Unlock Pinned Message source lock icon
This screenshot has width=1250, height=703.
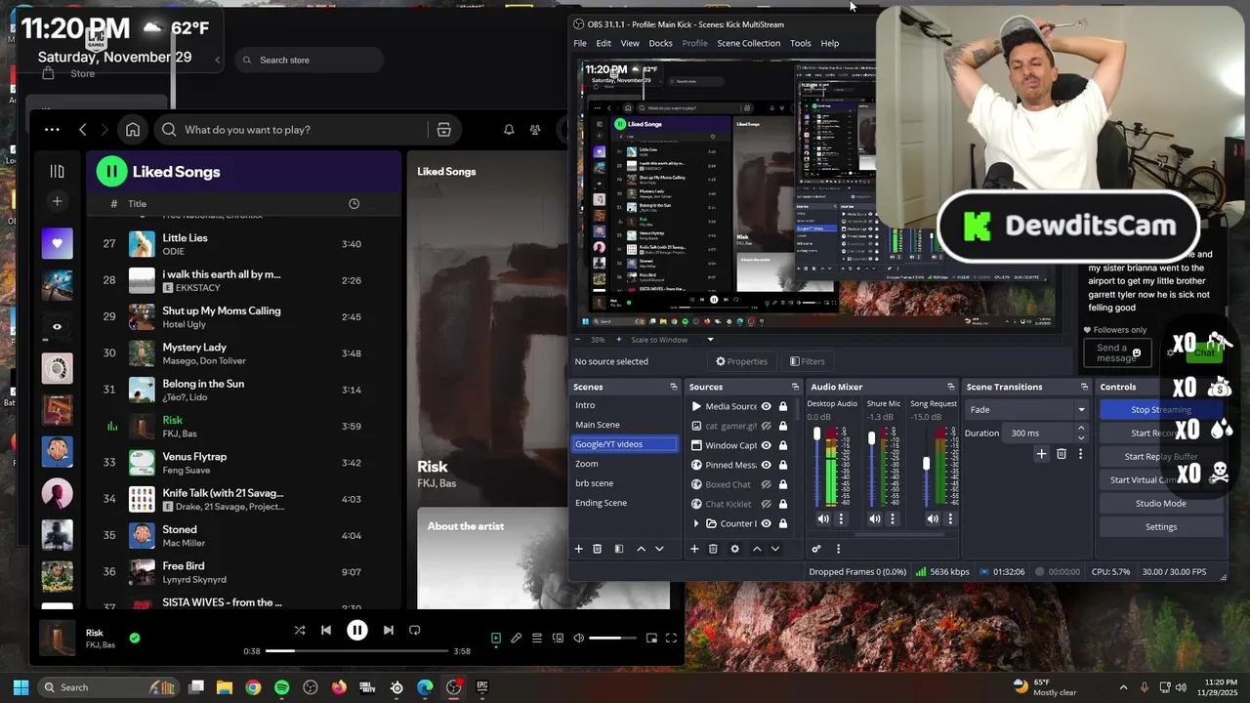coord(782,465)
